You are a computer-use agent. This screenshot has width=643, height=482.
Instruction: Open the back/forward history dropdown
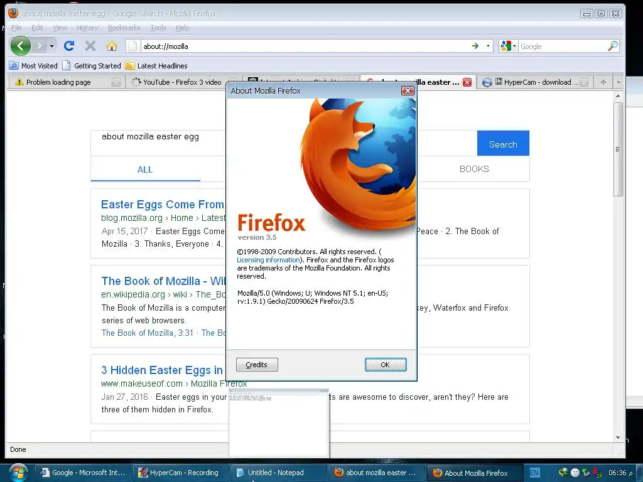click(51, 46)
